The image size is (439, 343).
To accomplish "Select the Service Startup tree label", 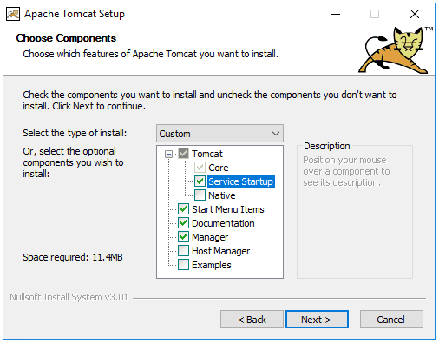I will (x=241, y=181).
